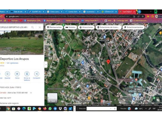Click the Guardar bookmark icon
The image size is (162, 121).
pyautogui.click(x=7, y=74)
